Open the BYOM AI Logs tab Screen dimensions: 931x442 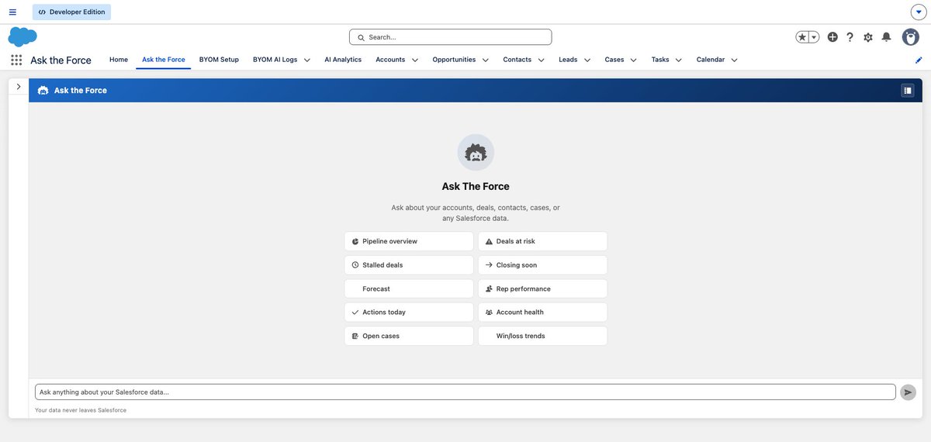pyautogui.click(x=275, y=60)
